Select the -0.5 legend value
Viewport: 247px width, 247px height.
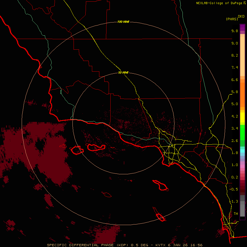click(x=234, y=189)
